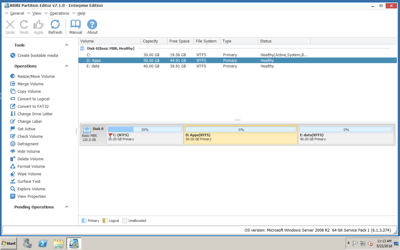Click the Undo toolbar icon
This screenshot has width=400, height=250.
pyautogui.click(x=10, y=25)
